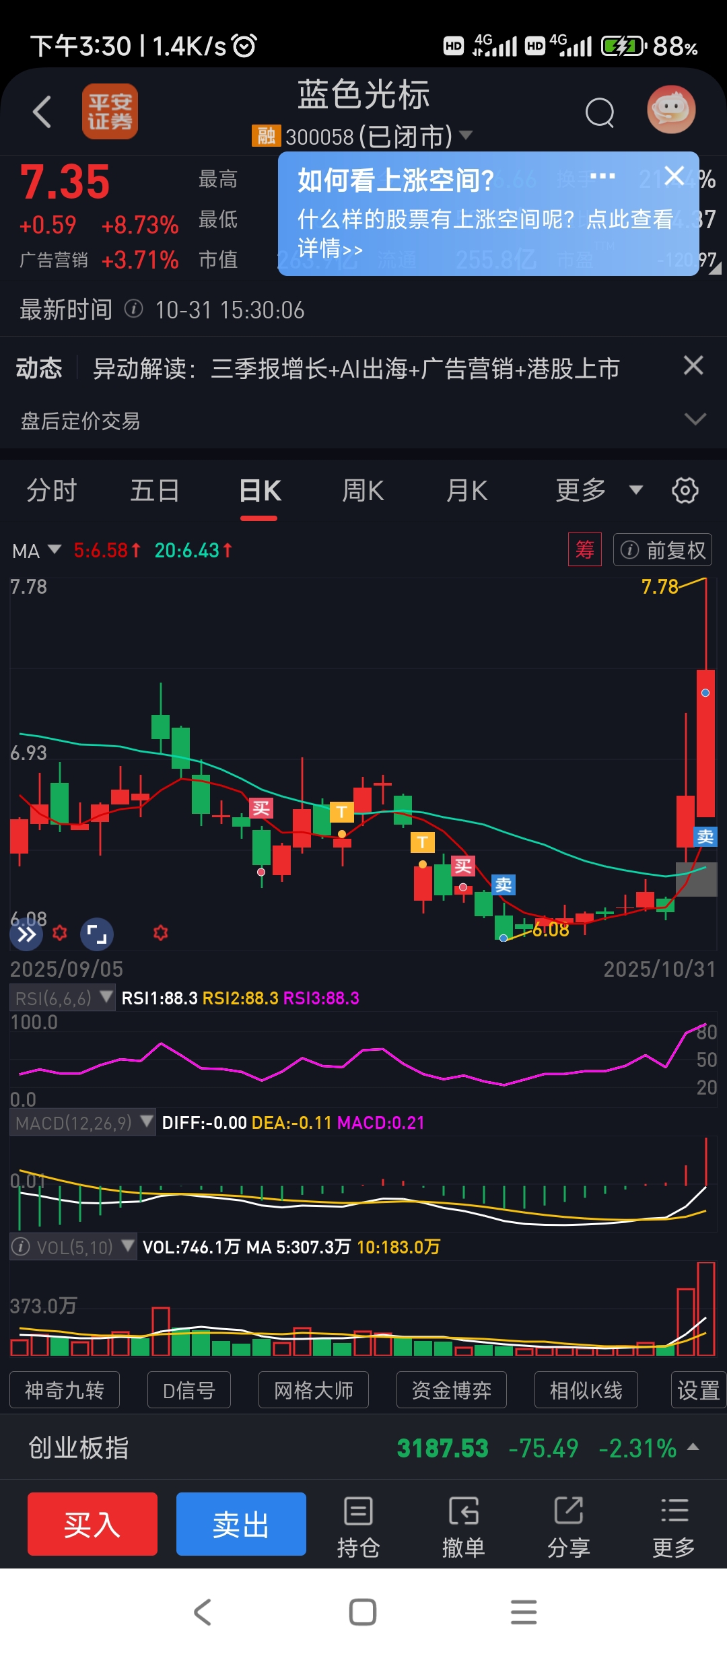Image resolution: width=727 pixels, height=1656 pixels.
Task: Open the assistant avatar icon
Action: coord(671,110)
